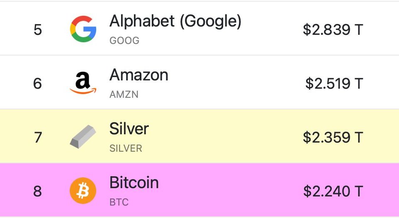Click the Amazon logo icon
This screenshot has width=399, height=218.
(x=83, y=83)
